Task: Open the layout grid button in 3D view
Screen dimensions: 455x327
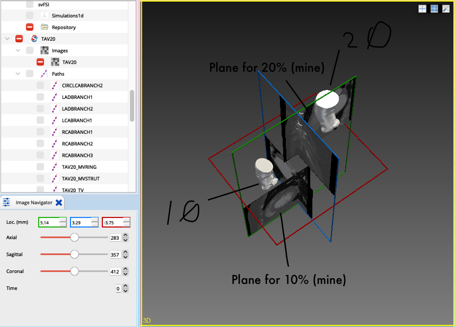Action: tap(434, 9)
